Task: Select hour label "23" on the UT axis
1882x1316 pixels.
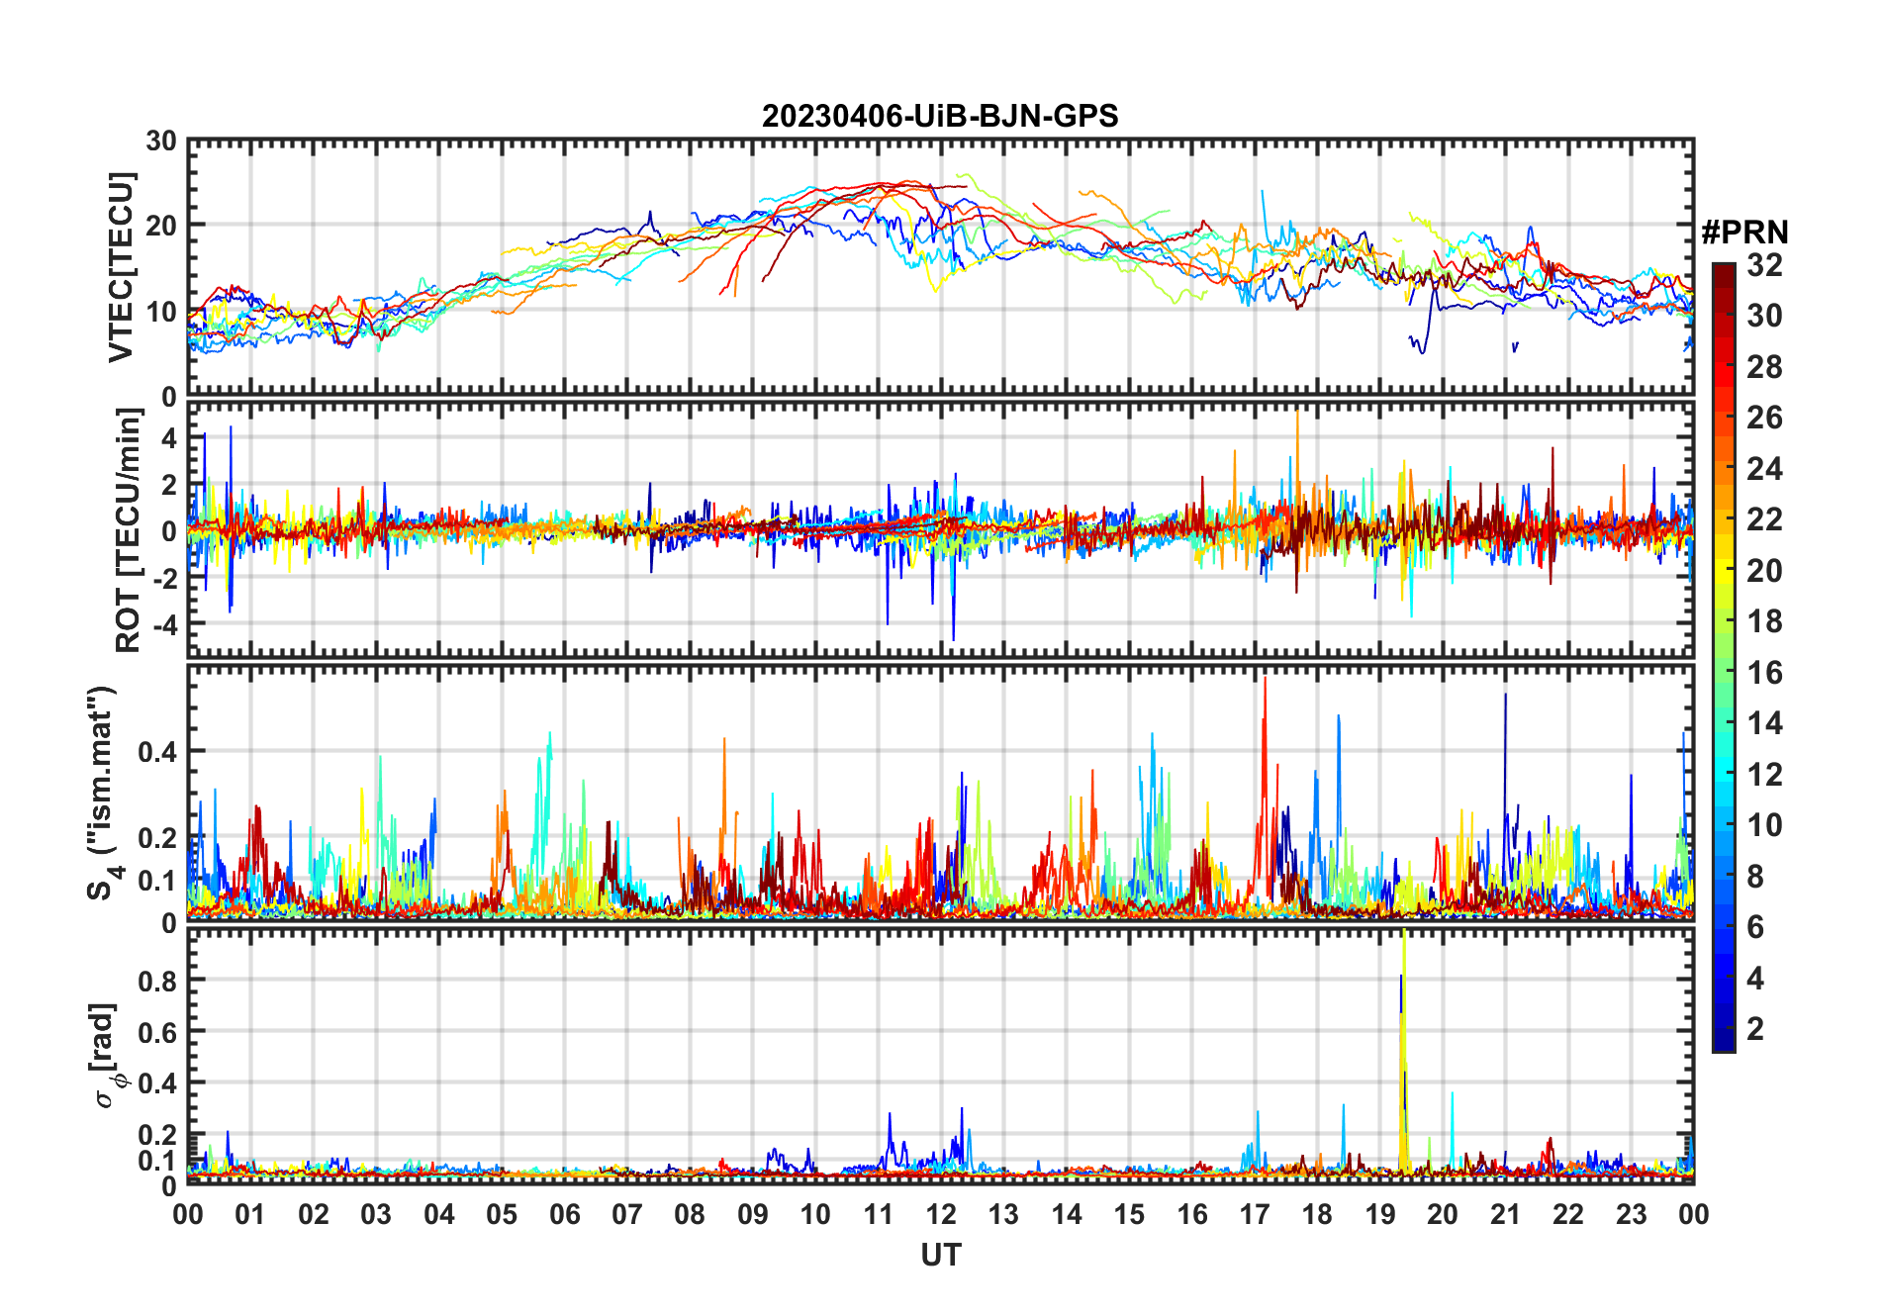Action: pos(1631,1214)
